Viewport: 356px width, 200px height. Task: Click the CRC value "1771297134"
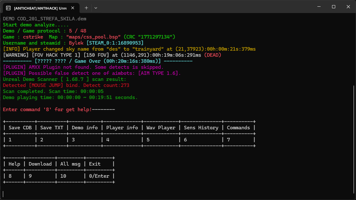(155, 37)
